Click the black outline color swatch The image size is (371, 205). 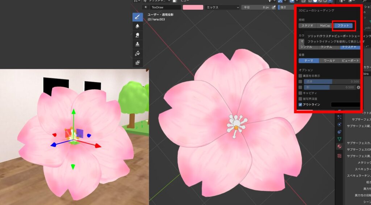point(345,104)
